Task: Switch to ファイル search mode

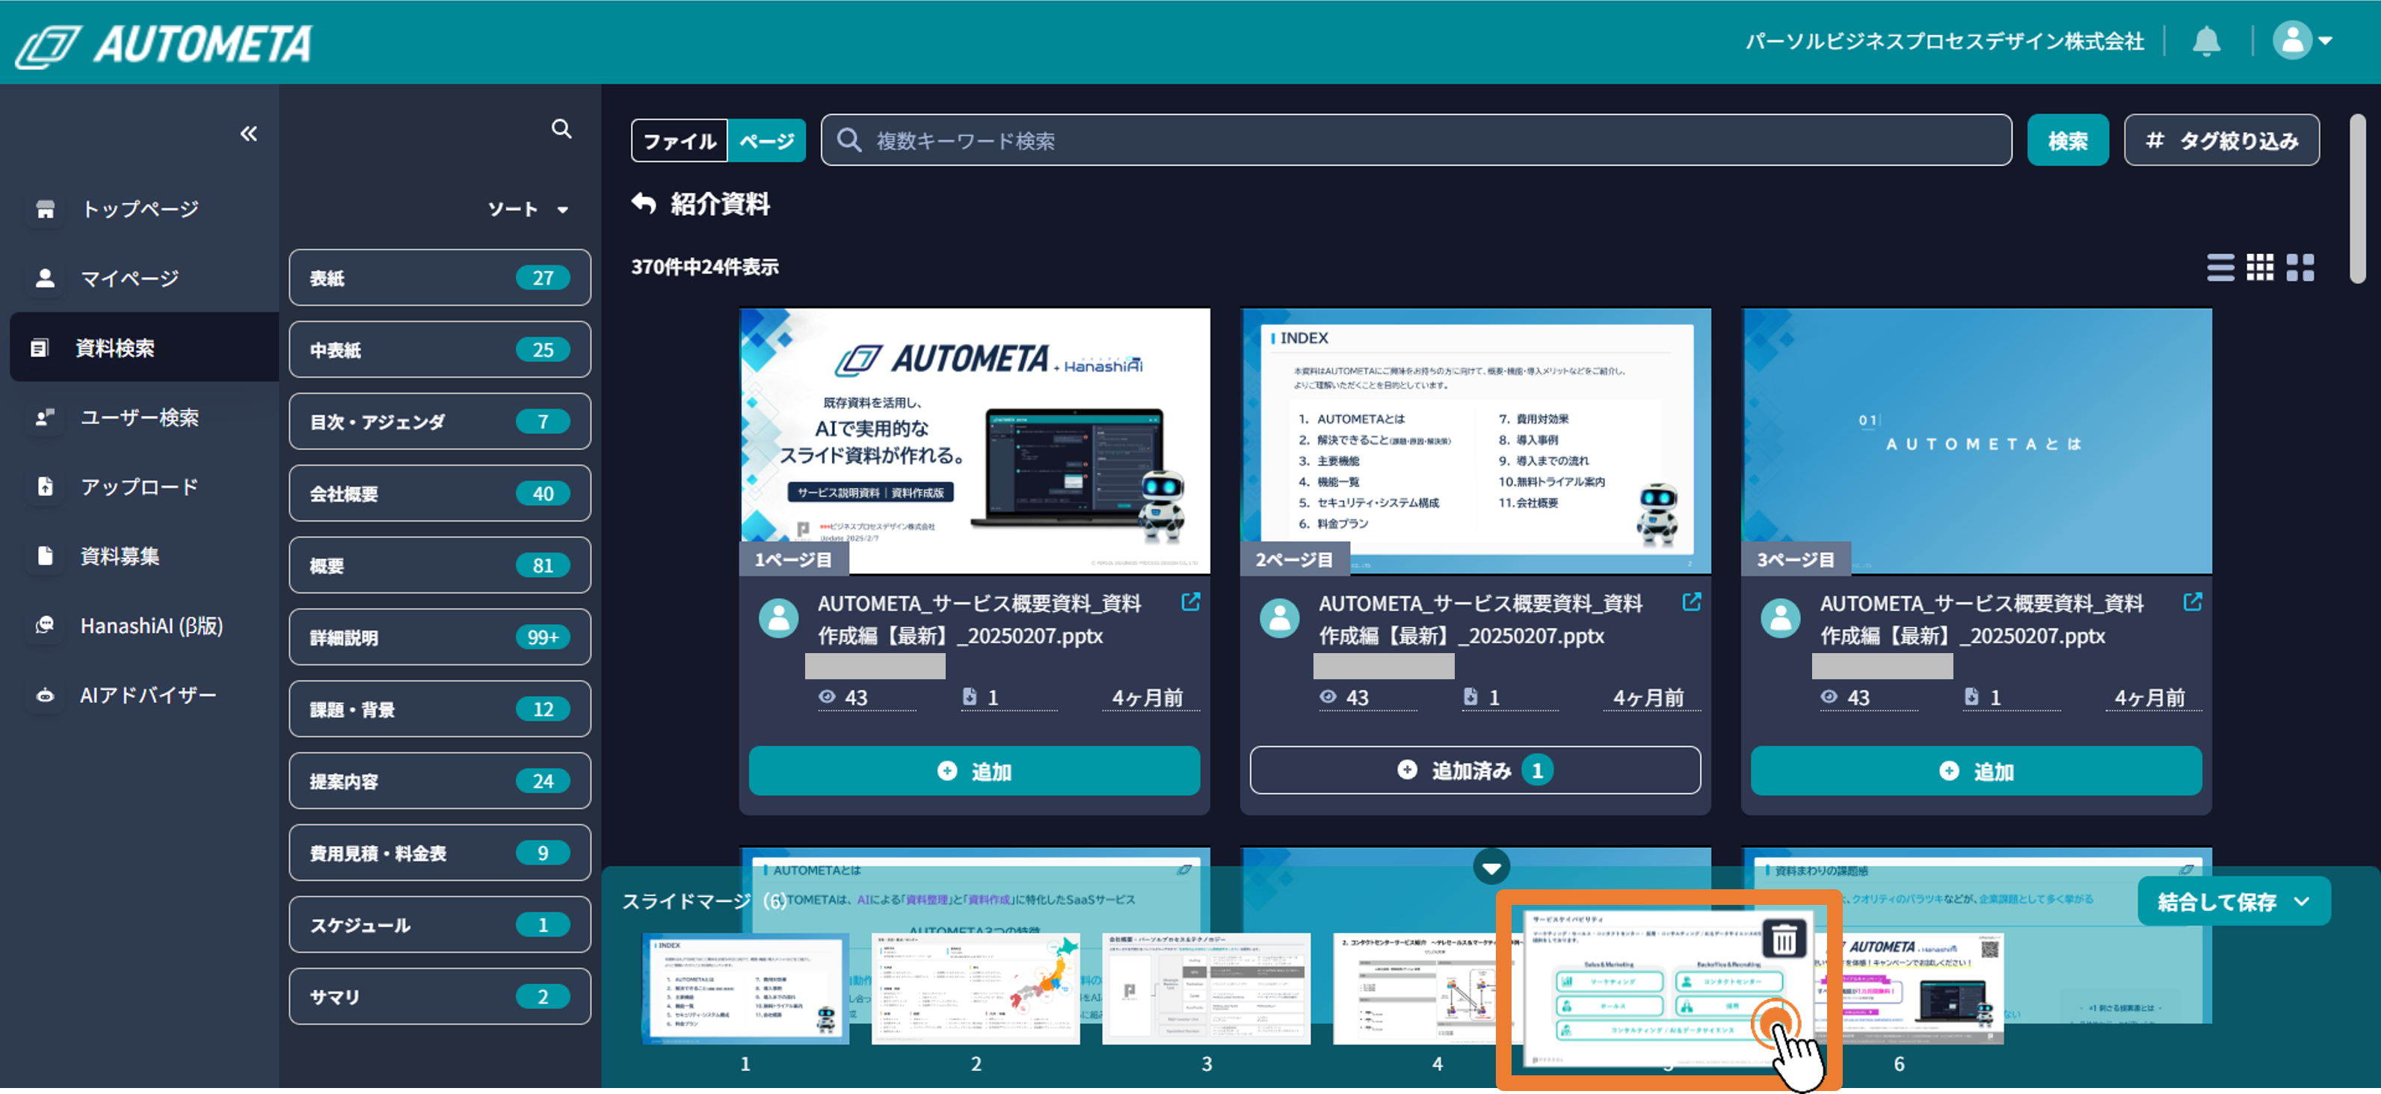Action: pyautogui.click(x=680, y=140)
